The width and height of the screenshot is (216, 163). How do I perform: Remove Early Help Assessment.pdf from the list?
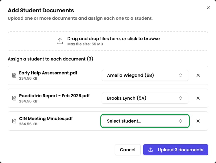(x=198, y=75)
